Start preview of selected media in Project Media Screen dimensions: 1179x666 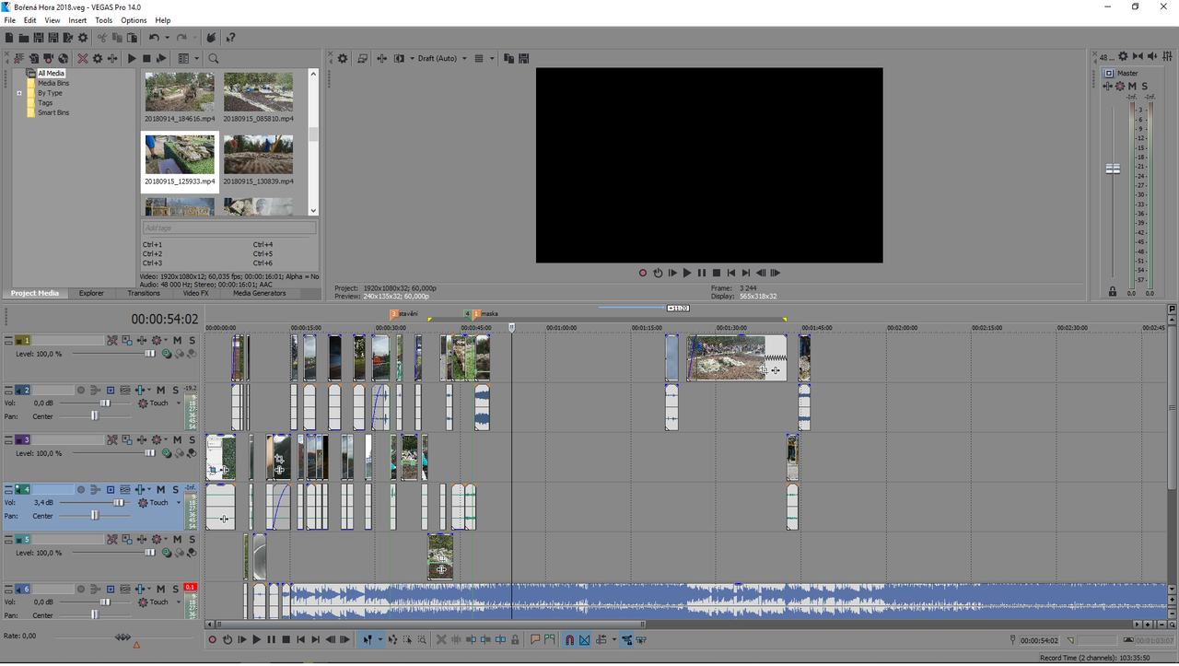132,58
